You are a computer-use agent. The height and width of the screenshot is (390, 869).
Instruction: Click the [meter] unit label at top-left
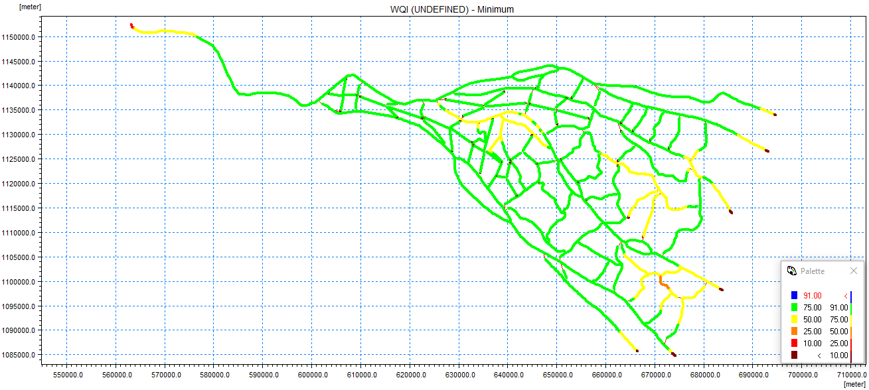pyautogui.click(x=30, y=6)
